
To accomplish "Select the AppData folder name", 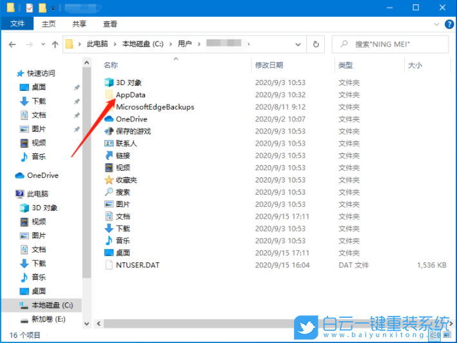I will tap(131, 95).
